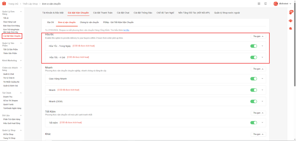Open the seller education book icon
Screen dimensions: 296x141
pos(266,4)
